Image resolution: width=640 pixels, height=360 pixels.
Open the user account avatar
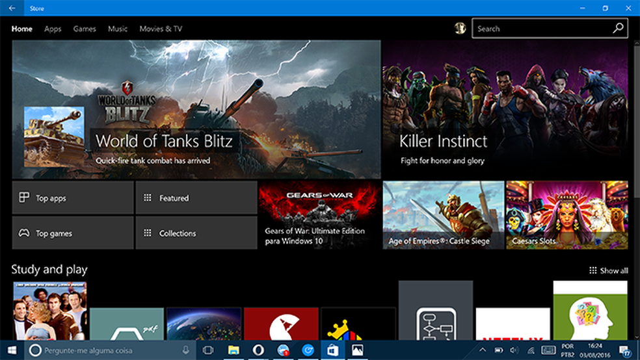tap(460, 28)
